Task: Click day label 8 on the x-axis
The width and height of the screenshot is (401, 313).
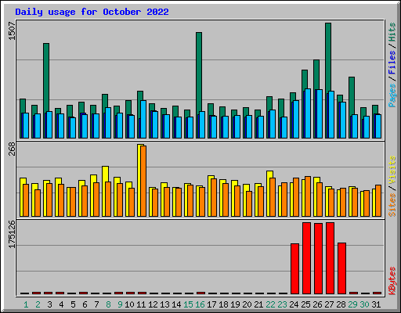Action: pyautogui.click(x=108, y=304)
